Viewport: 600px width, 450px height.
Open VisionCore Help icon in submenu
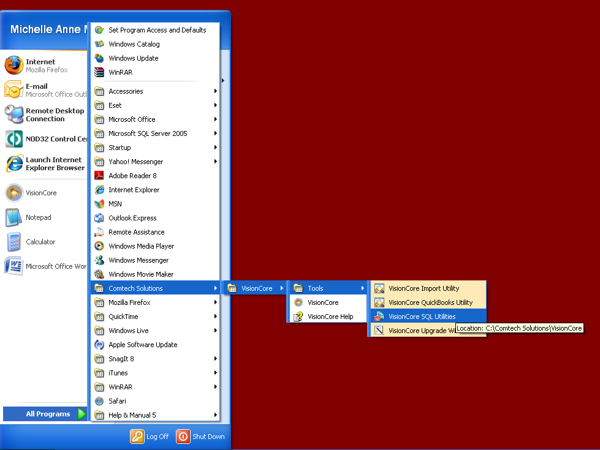click(298, 317)
